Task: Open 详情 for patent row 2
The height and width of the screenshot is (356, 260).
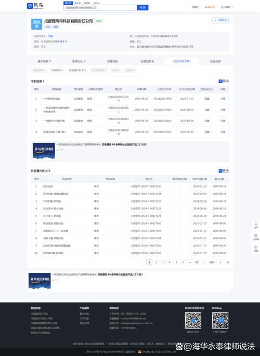Action: pos(223,110)
